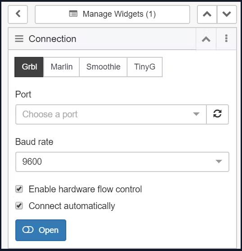Open Manage Widgets list
Screen dimensions: 242x251
112,14
